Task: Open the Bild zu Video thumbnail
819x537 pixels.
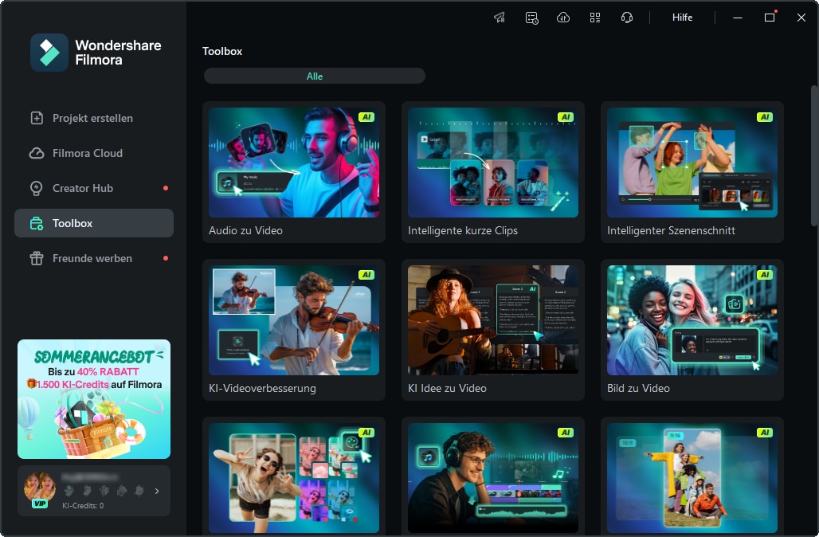Action: point(692,320)
